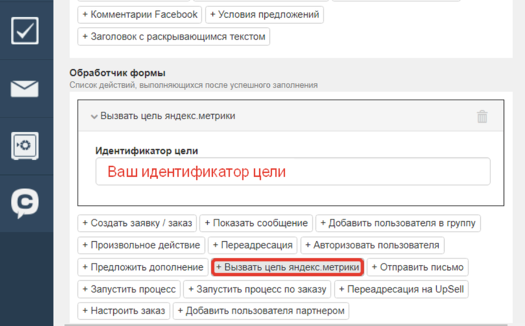This screenshot has width=525, height=326.
Task: Add "Добавить пользователя партнером" action
Action: tap(261, 311)
